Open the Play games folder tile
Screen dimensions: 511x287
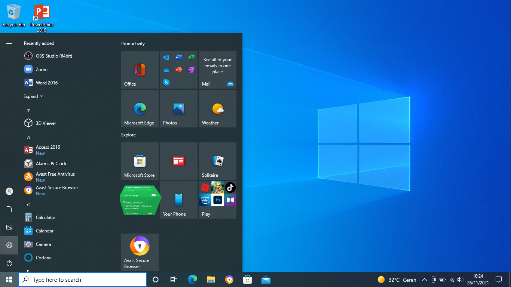click(x=218, y=200)
